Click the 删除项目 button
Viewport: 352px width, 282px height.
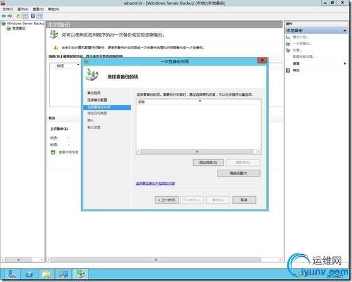243,162
